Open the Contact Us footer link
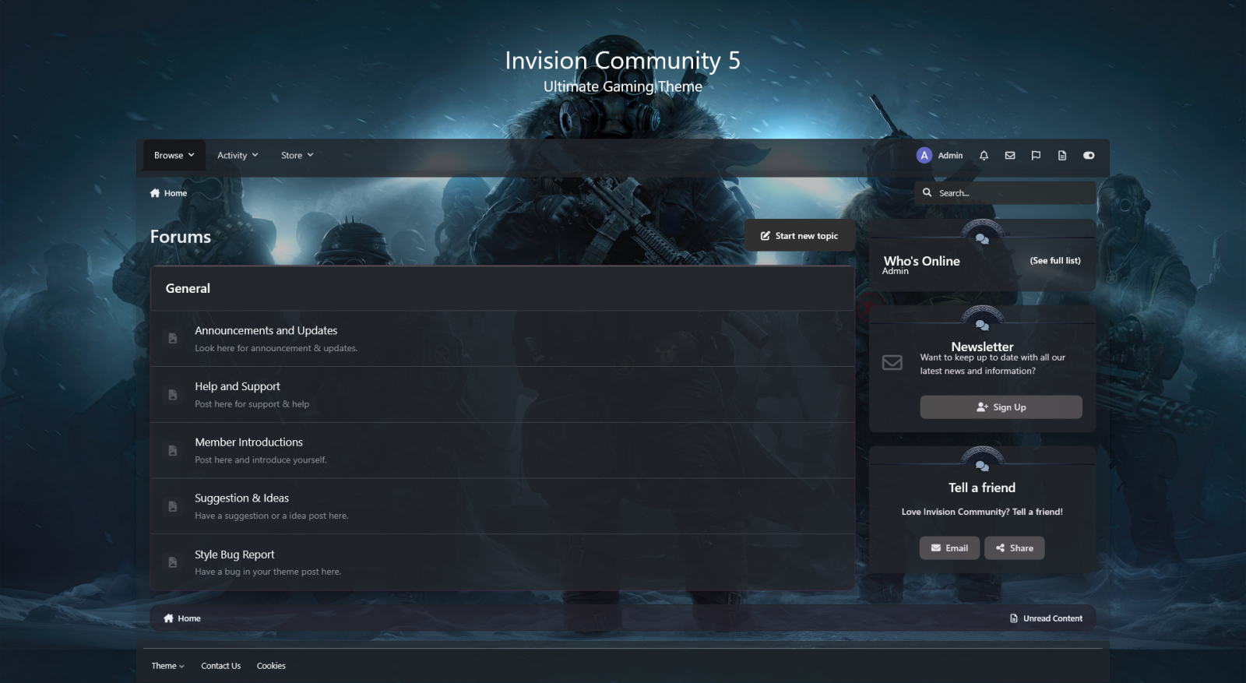1246x683 pixels. (221, 666)
